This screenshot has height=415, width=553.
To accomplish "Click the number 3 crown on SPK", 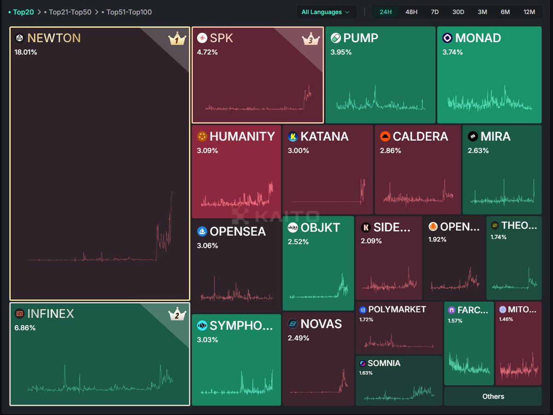I will pyautogui.click(x=311, y=39).
